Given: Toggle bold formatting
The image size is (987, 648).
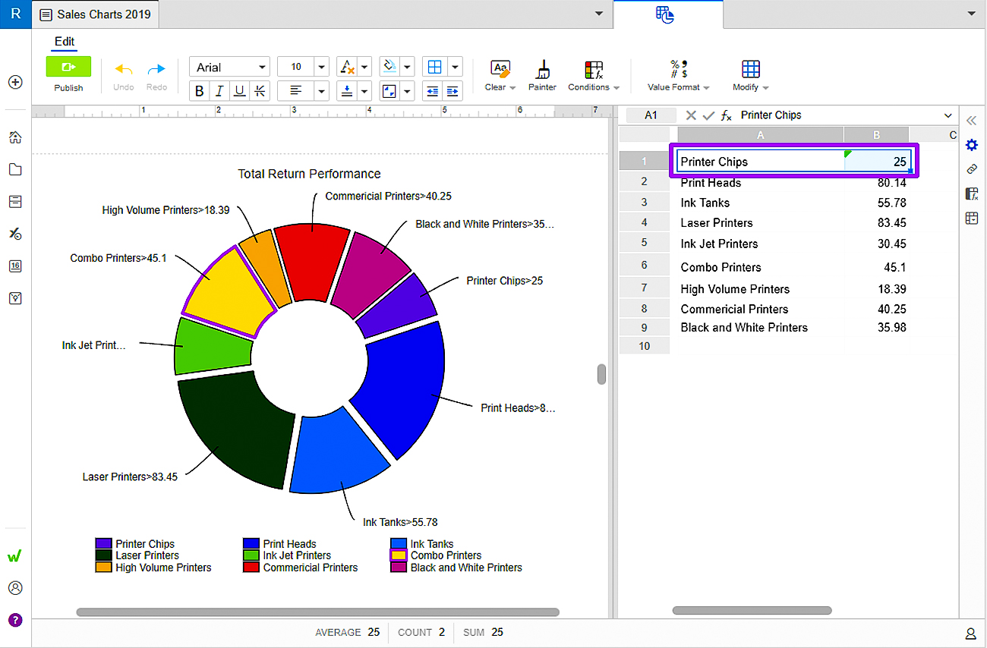Looking at the screenshot, I should coord(200,91).
